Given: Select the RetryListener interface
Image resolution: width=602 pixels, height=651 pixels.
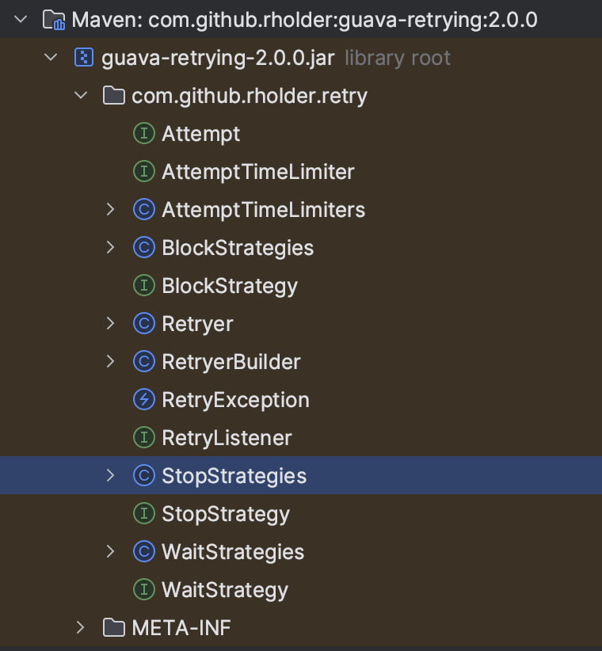Looking at the screenshot, I should tap(227, 438).
